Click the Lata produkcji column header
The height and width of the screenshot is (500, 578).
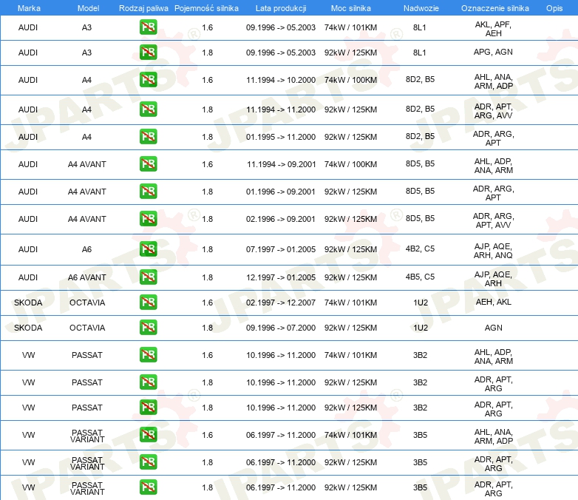[x=280, y=7]
